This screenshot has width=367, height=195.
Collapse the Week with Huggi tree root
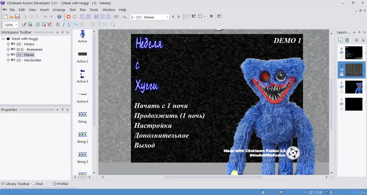click(x=3, y=39)
